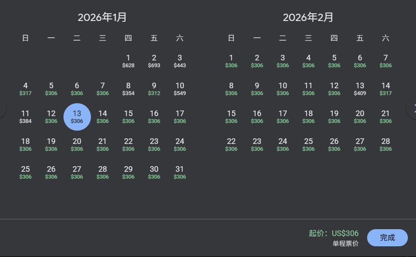Select February 28 at $306

[386, 144]
